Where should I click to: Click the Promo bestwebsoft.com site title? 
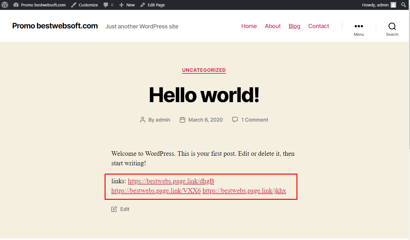[x=55, y=26]
